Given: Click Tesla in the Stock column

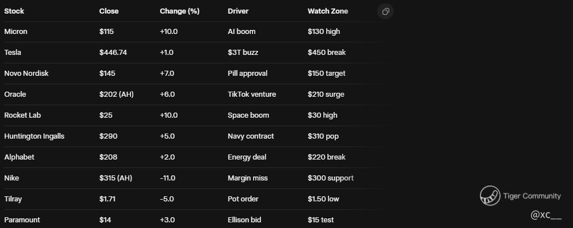Looking at the screenshot, I should (x=12, y=53).
